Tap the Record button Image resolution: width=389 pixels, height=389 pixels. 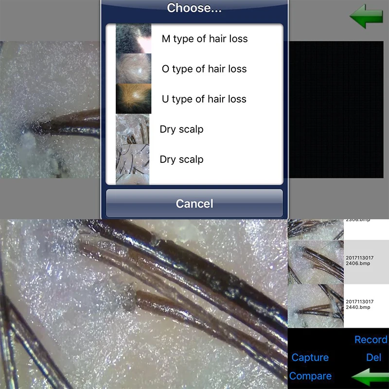click(x=371, y=339)
